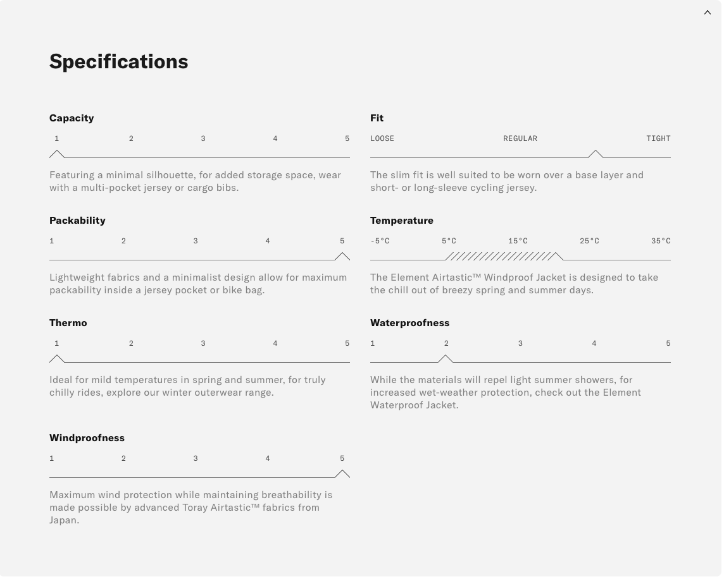Click the Windproofness heading

(x=87, y=437)
